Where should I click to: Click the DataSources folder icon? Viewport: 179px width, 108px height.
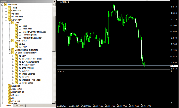coord(13,41)
